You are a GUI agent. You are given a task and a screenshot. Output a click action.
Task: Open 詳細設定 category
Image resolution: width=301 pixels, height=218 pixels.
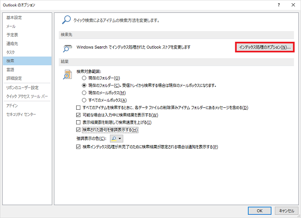point(27,78)
